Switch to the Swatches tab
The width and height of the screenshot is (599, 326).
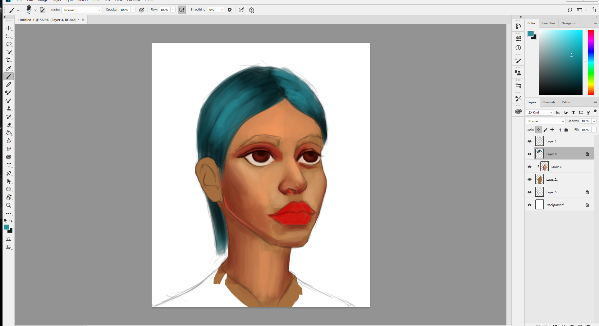tap(548, 23)
